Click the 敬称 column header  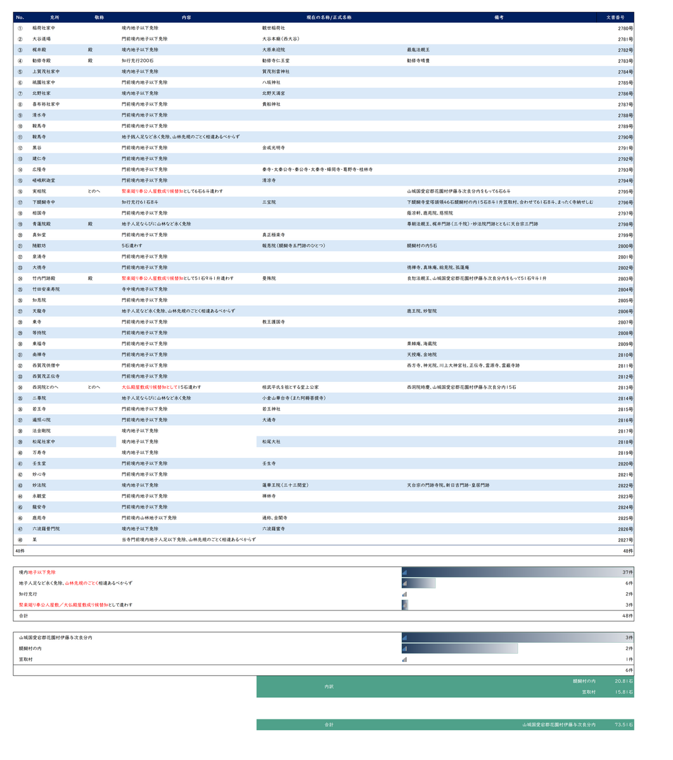tap(99, 18)
